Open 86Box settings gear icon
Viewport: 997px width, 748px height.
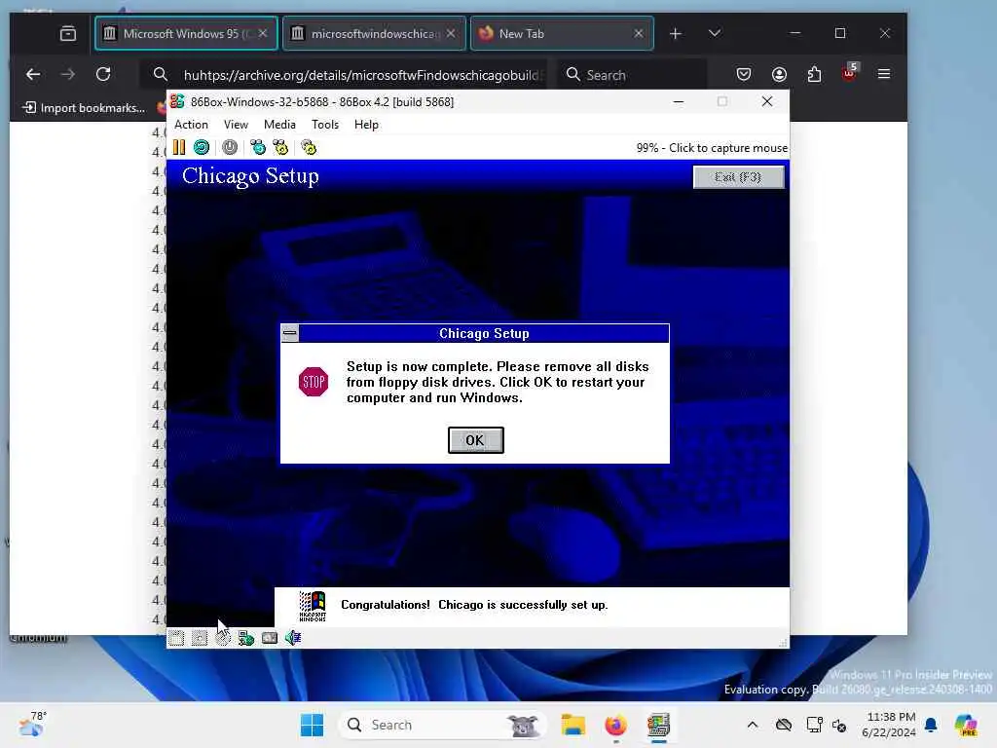(x=309, y=148)
